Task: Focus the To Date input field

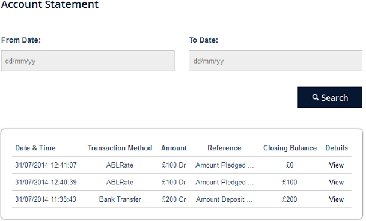Action: (x=275, y=61)
